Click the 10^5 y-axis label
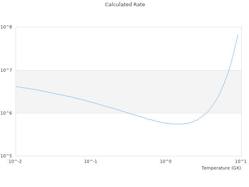 (x=7, y=156)
